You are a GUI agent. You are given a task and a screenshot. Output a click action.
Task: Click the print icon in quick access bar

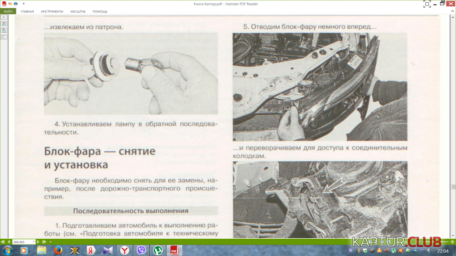click(x=16, y=4)
